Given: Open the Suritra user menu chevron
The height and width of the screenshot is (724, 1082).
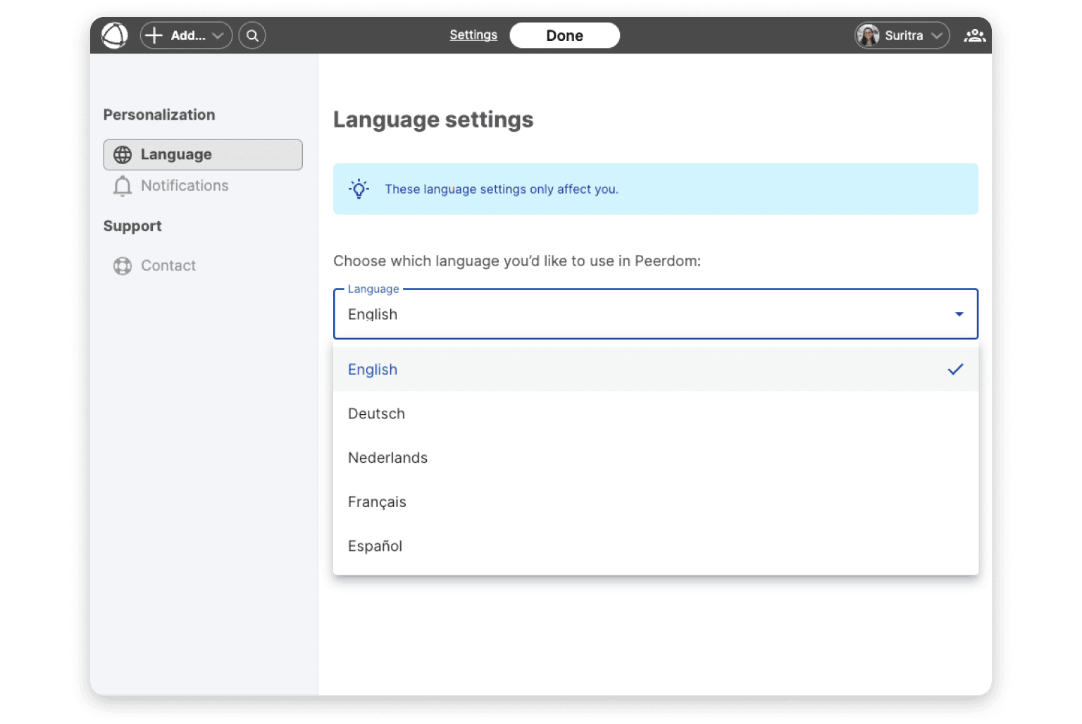Looking at the screenshot, I should [936, 35].
